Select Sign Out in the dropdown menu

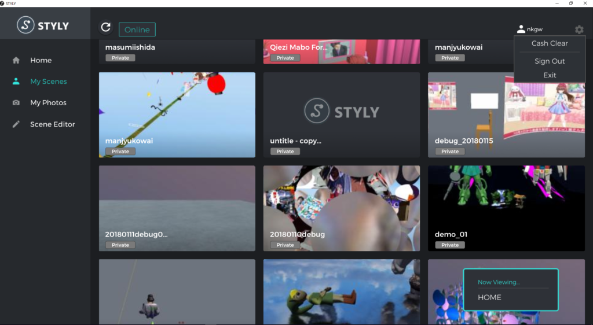(550, 61)
